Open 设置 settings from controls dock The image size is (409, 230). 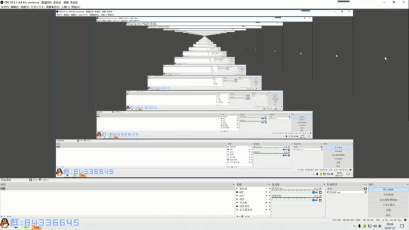(388, 210)
